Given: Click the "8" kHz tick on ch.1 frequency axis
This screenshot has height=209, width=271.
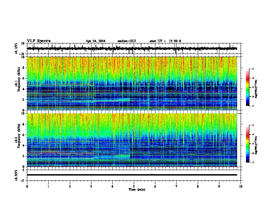Looking at the screenshot, I should (x=24, y=68).
